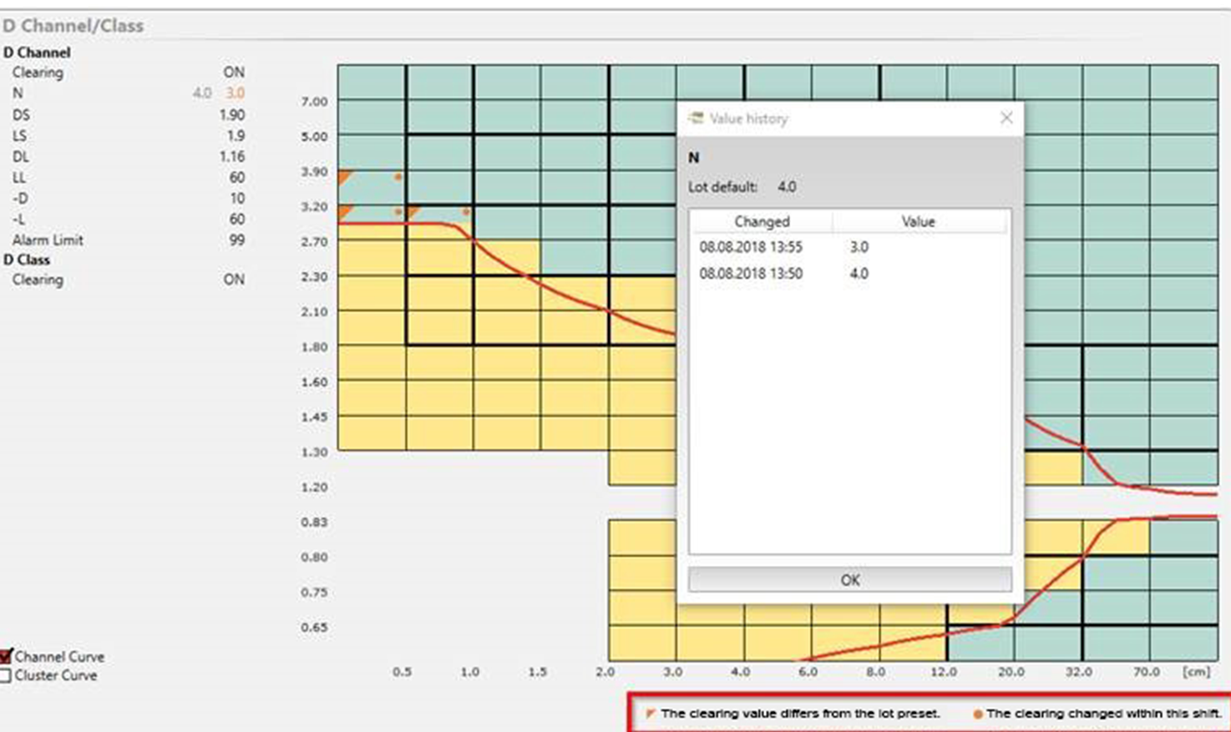
Task: Click the legend triangle icon for lot preset difference
Action: pyautogui.click(x=650, y=714)
